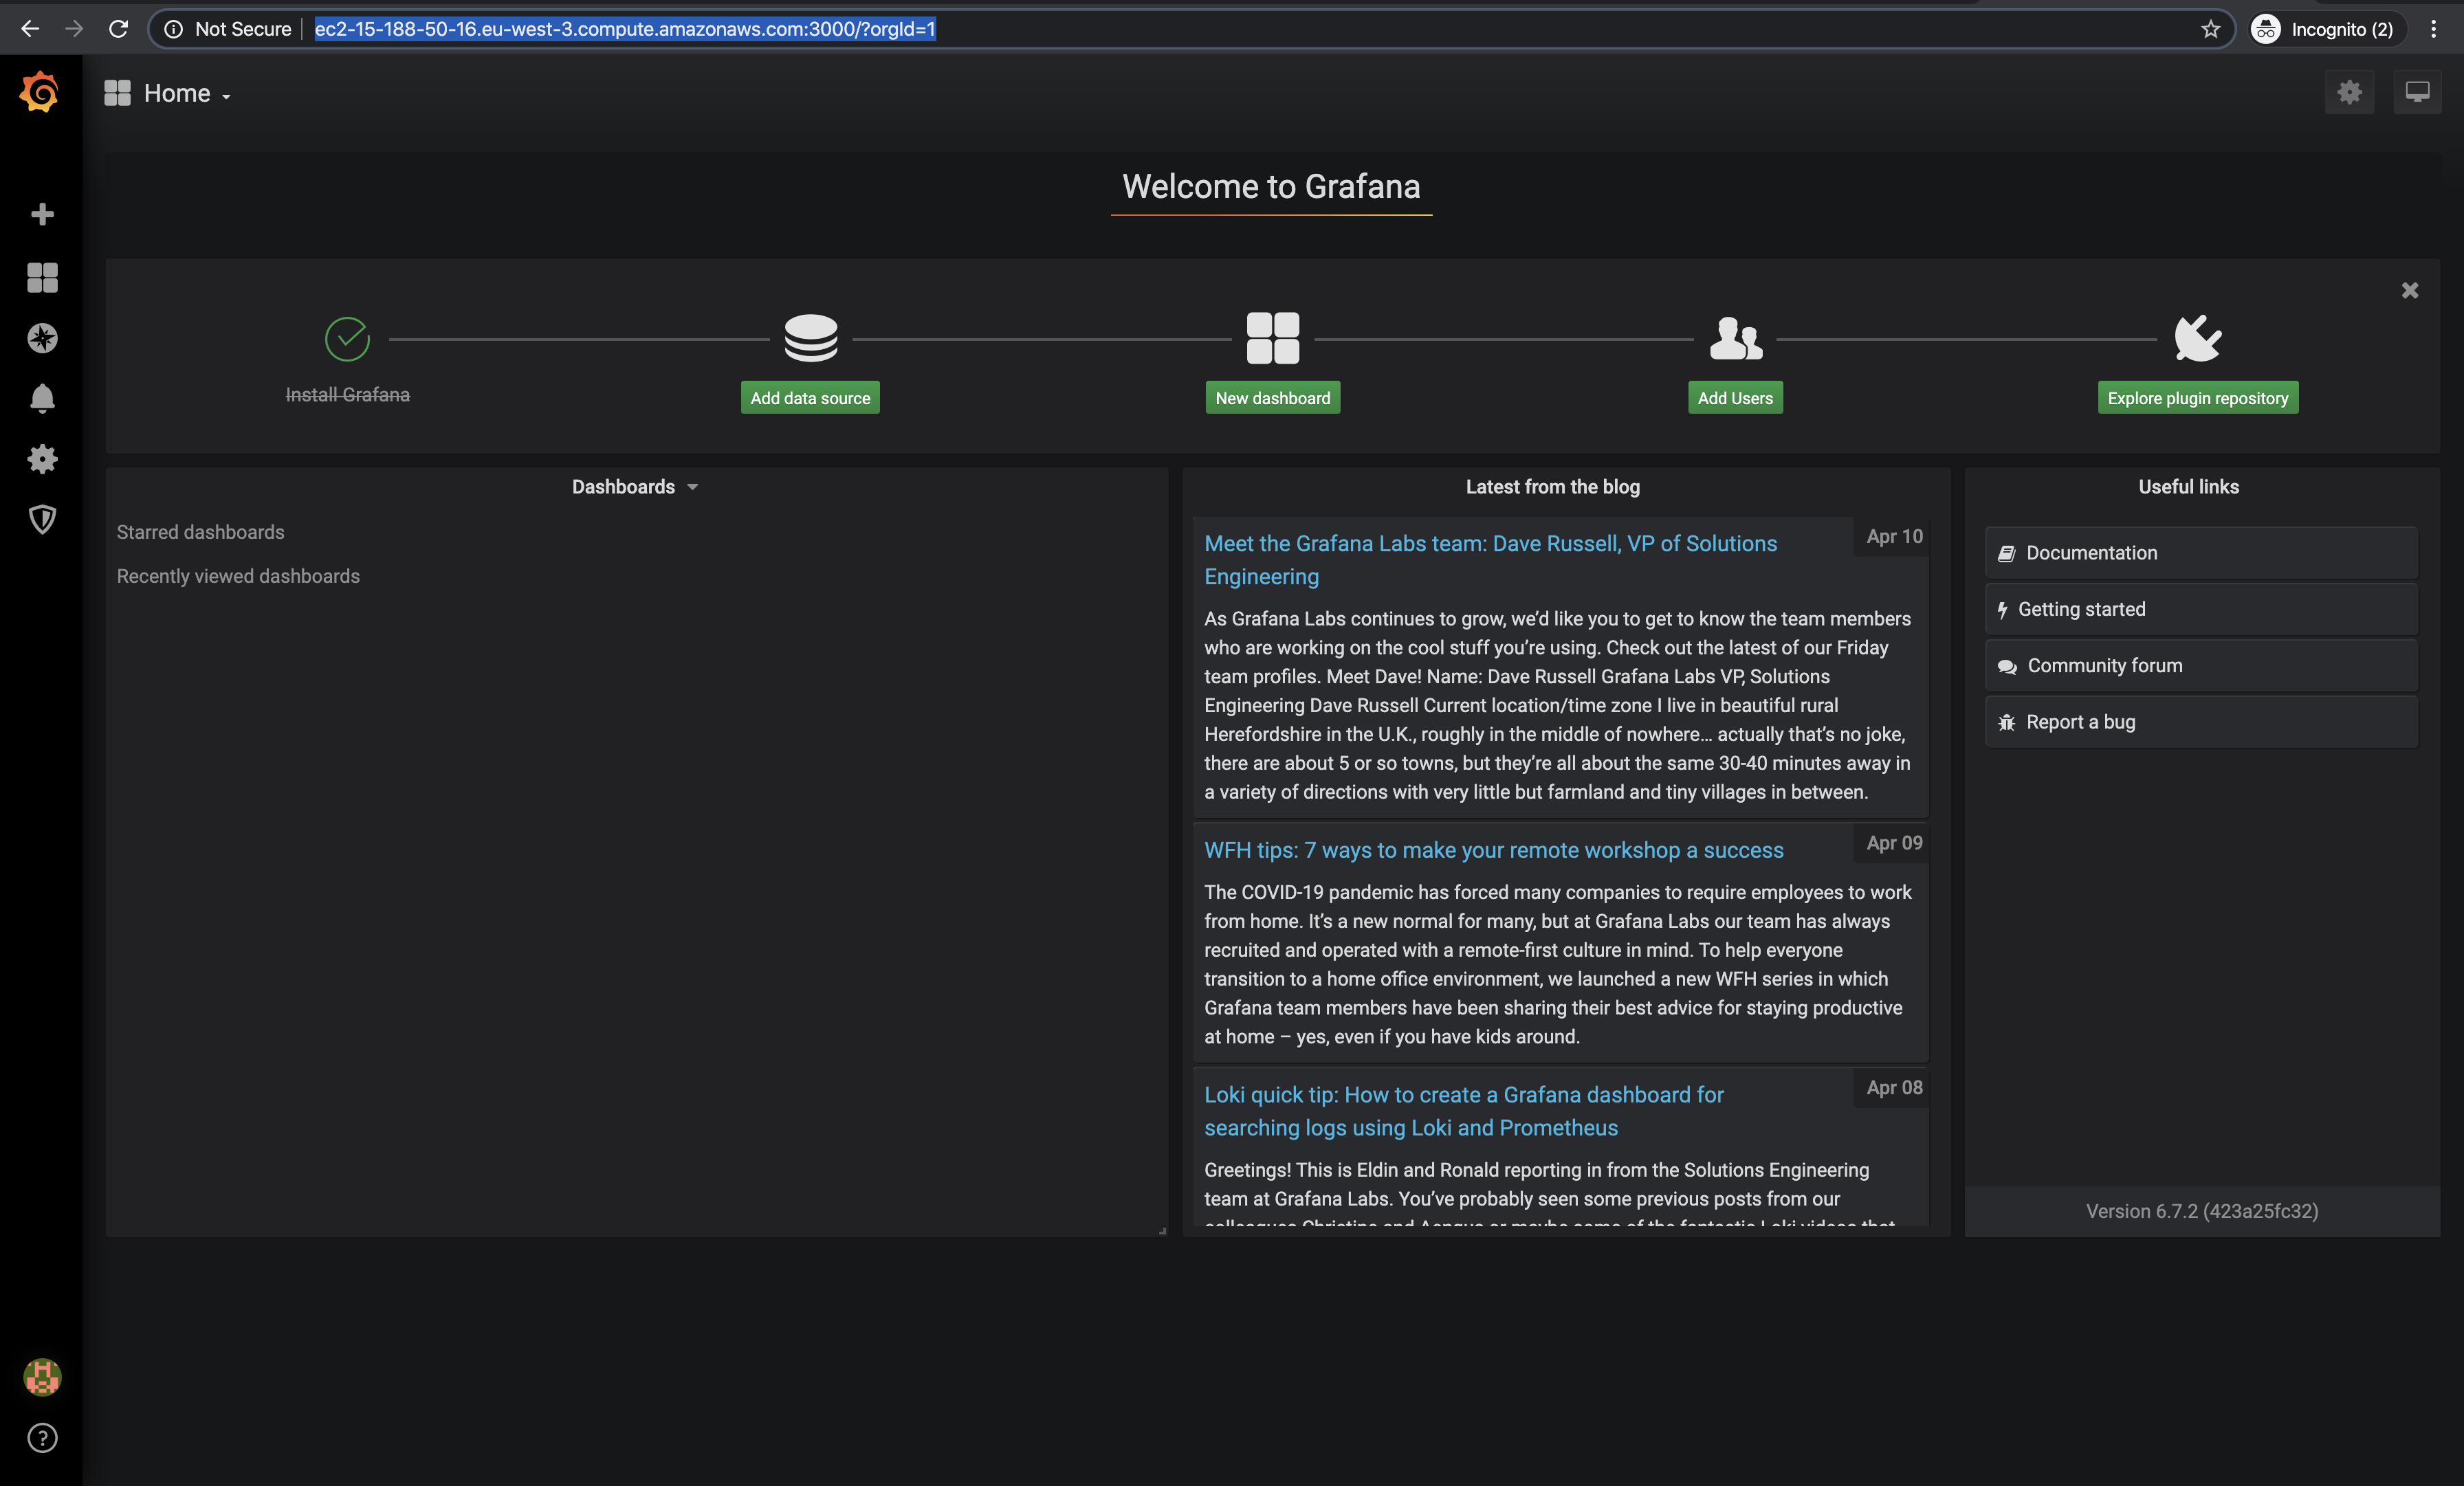Open the Documentation useful link
Viewport: 2464px width, 1486px height.
coord(2091,553)
